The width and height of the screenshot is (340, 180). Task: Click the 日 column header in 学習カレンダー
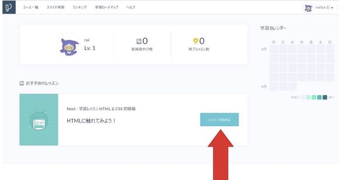click(330, 42)
